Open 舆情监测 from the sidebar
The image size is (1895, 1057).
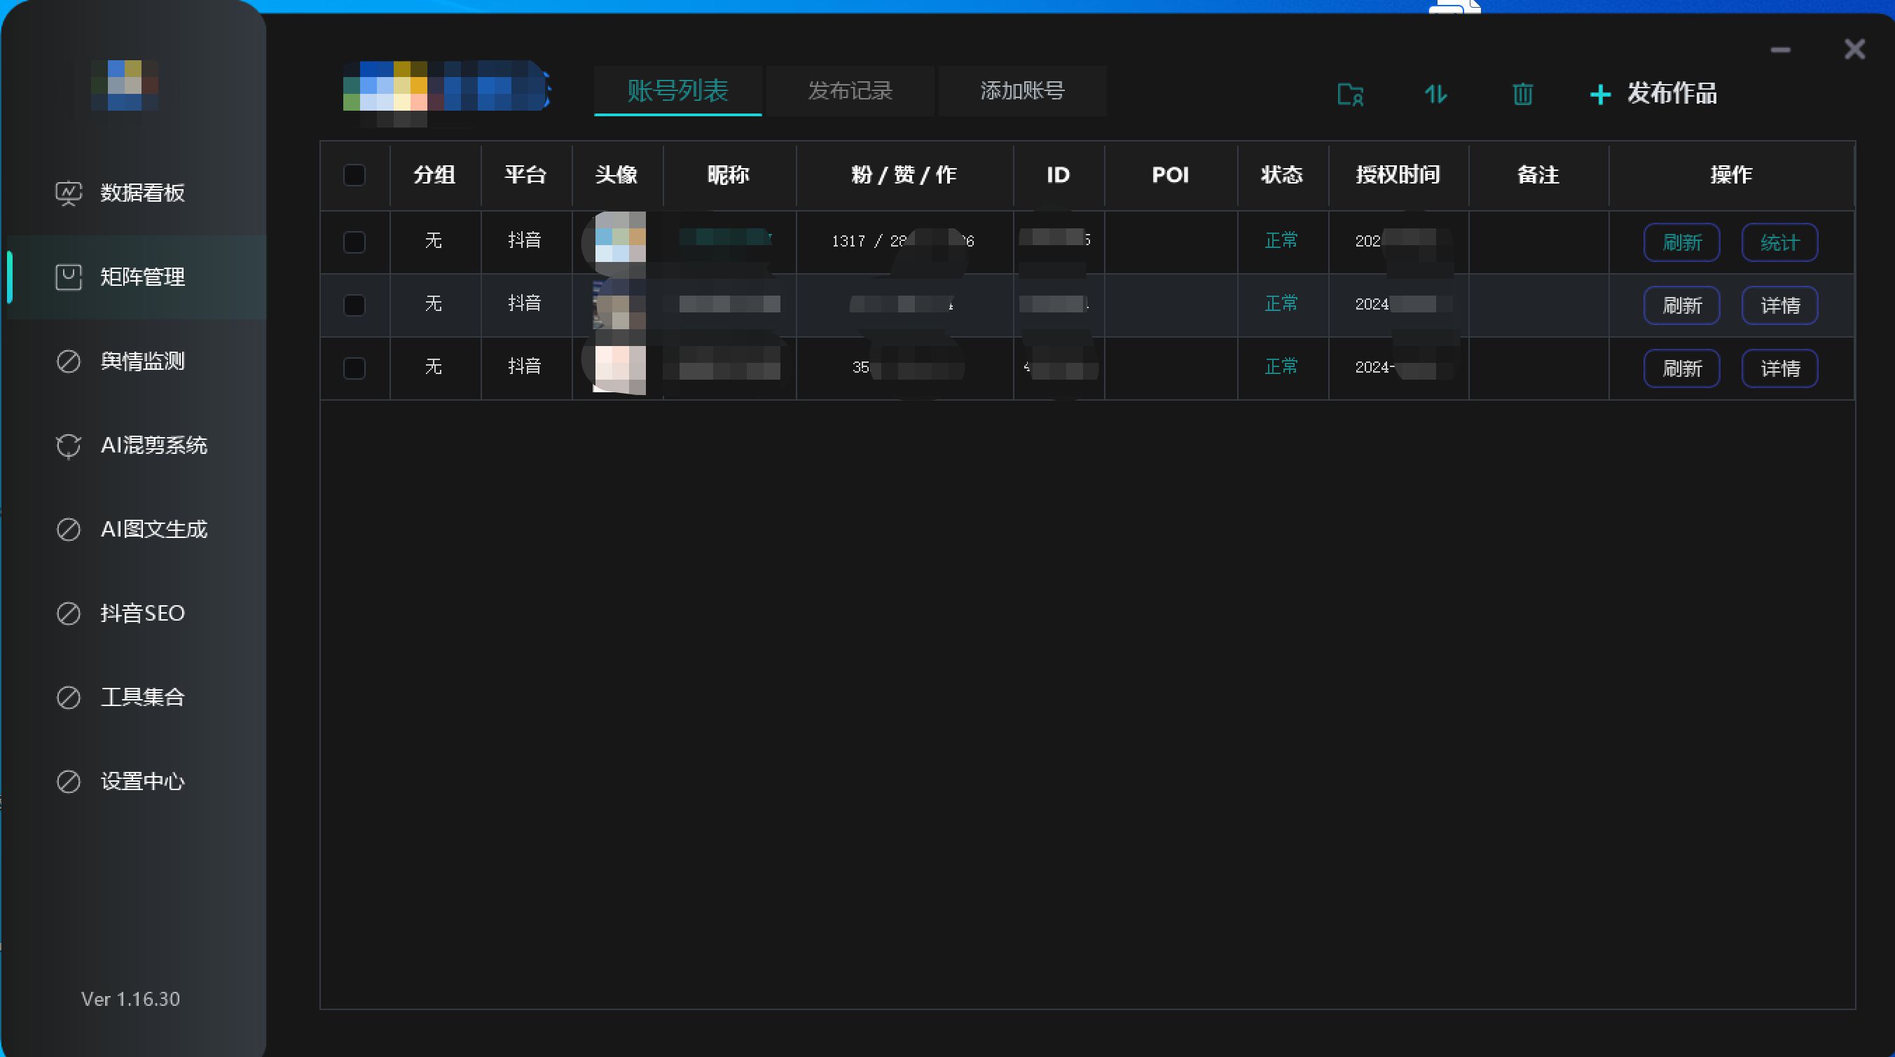coord(142,361)
